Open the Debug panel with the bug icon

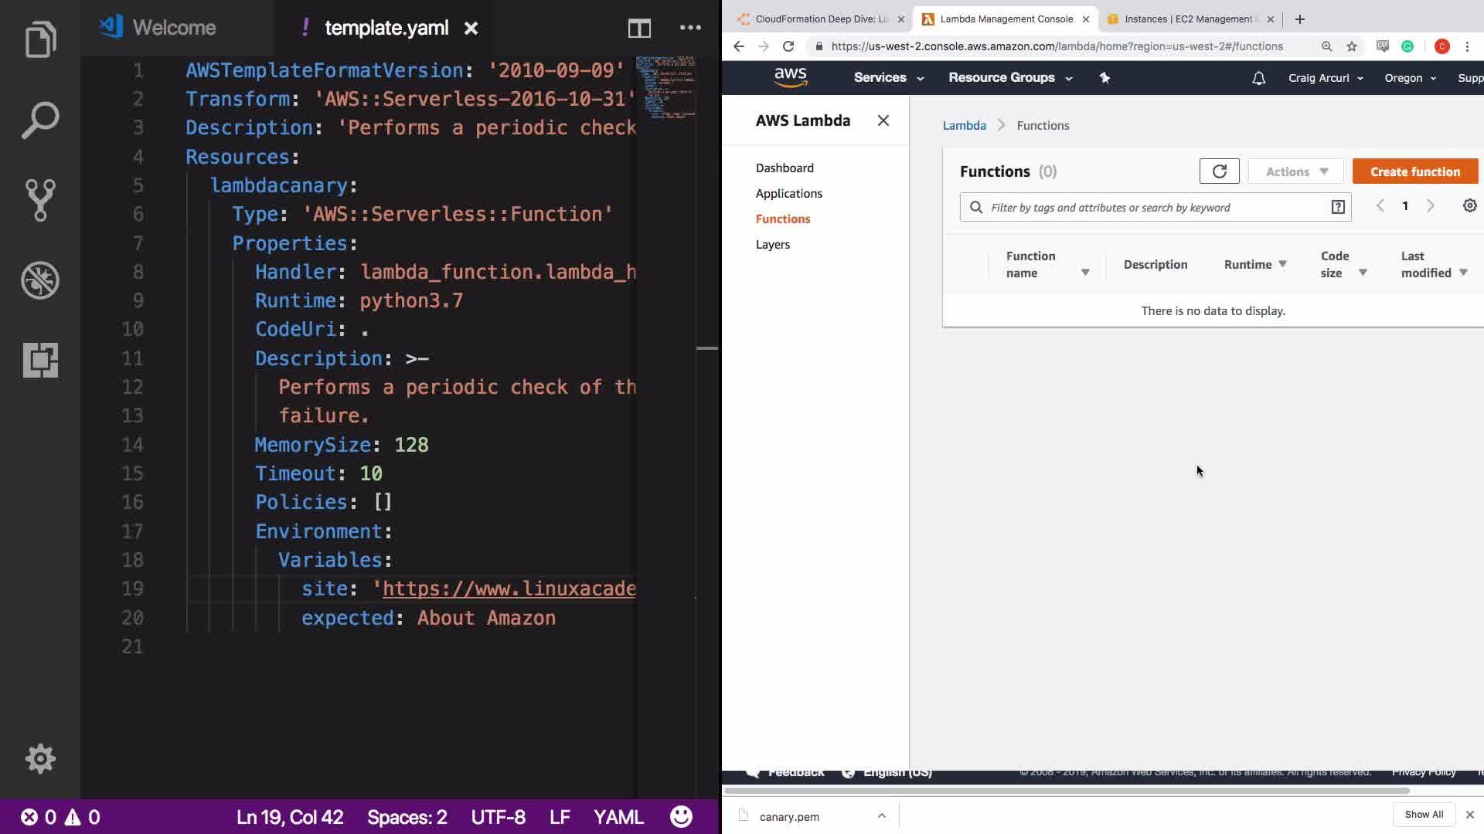tap(40, 280)
